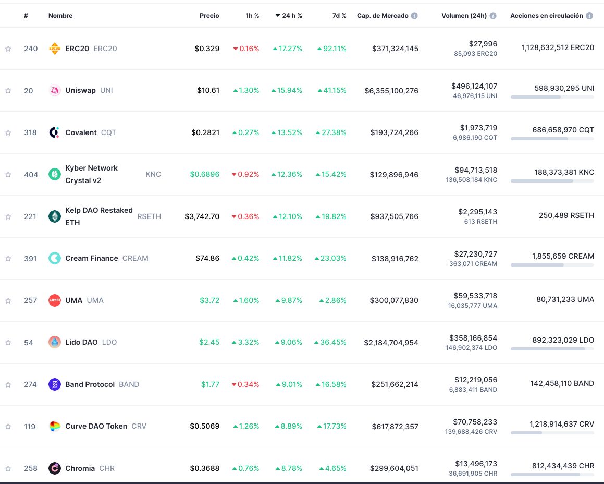The width and height of the screenshot is (604, 484).
Task: Mark UMA as favorite with star
Action: point(8,300)
